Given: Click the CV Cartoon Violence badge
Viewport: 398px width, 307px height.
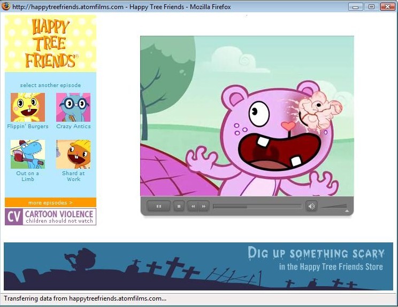Looking at the screenshot, I should click(x=50, y=217).
